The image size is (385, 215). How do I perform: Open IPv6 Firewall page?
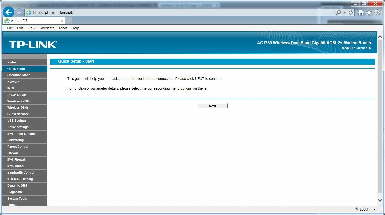pos(25,160)
